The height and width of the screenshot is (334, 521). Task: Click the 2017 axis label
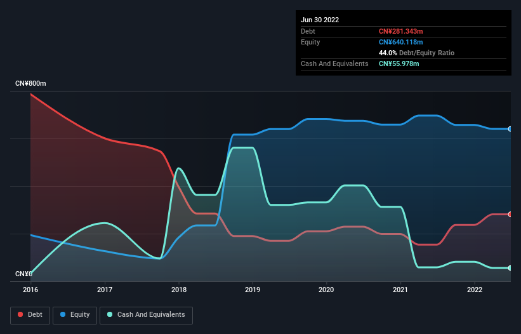click(105, 290)
